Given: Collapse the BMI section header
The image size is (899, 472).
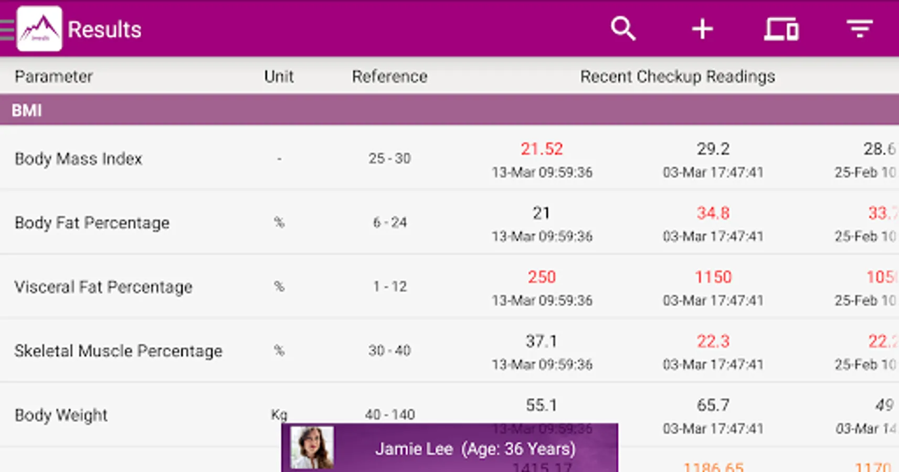Looking at the screenshot, I should click(449, 110).
